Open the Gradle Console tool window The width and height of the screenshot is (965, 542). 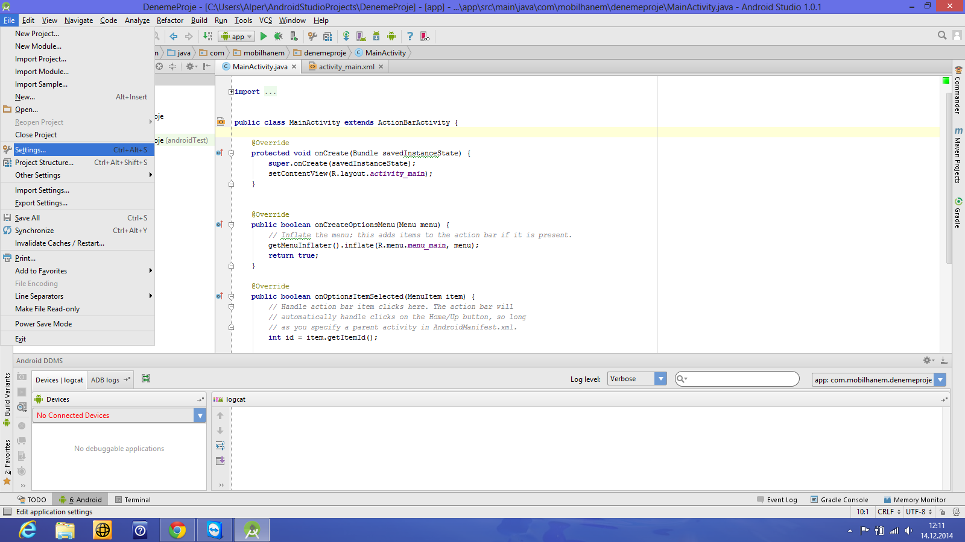pyautogui.click(x=839, y=500)
